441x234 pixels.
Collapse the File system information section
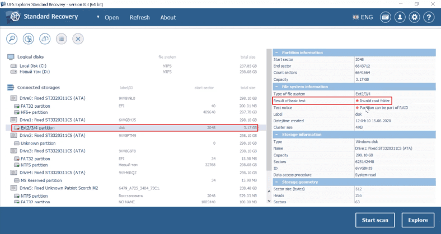tap(277, 87)
